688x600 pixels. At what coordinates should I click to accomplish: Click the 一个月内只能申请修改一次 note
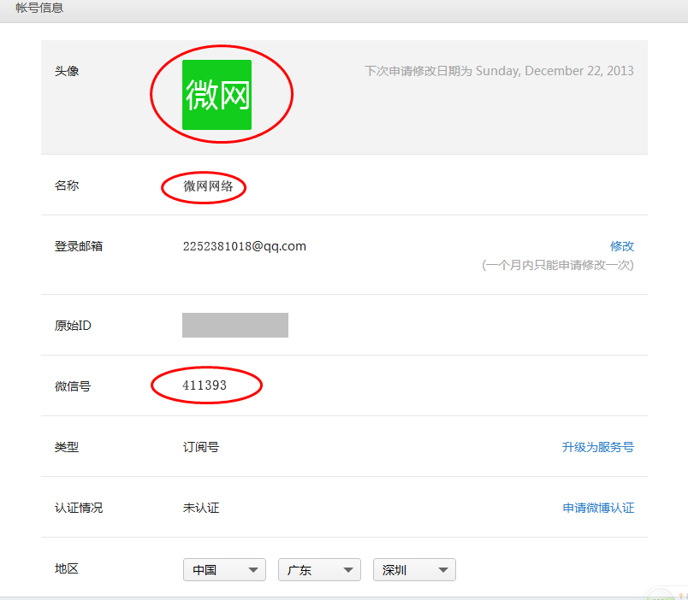(x=558, y=265)
